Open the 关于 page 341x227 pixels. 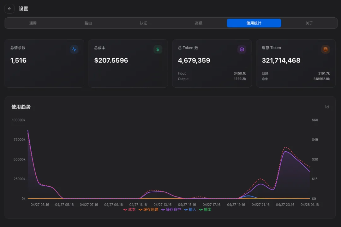(x=309, y=23)
